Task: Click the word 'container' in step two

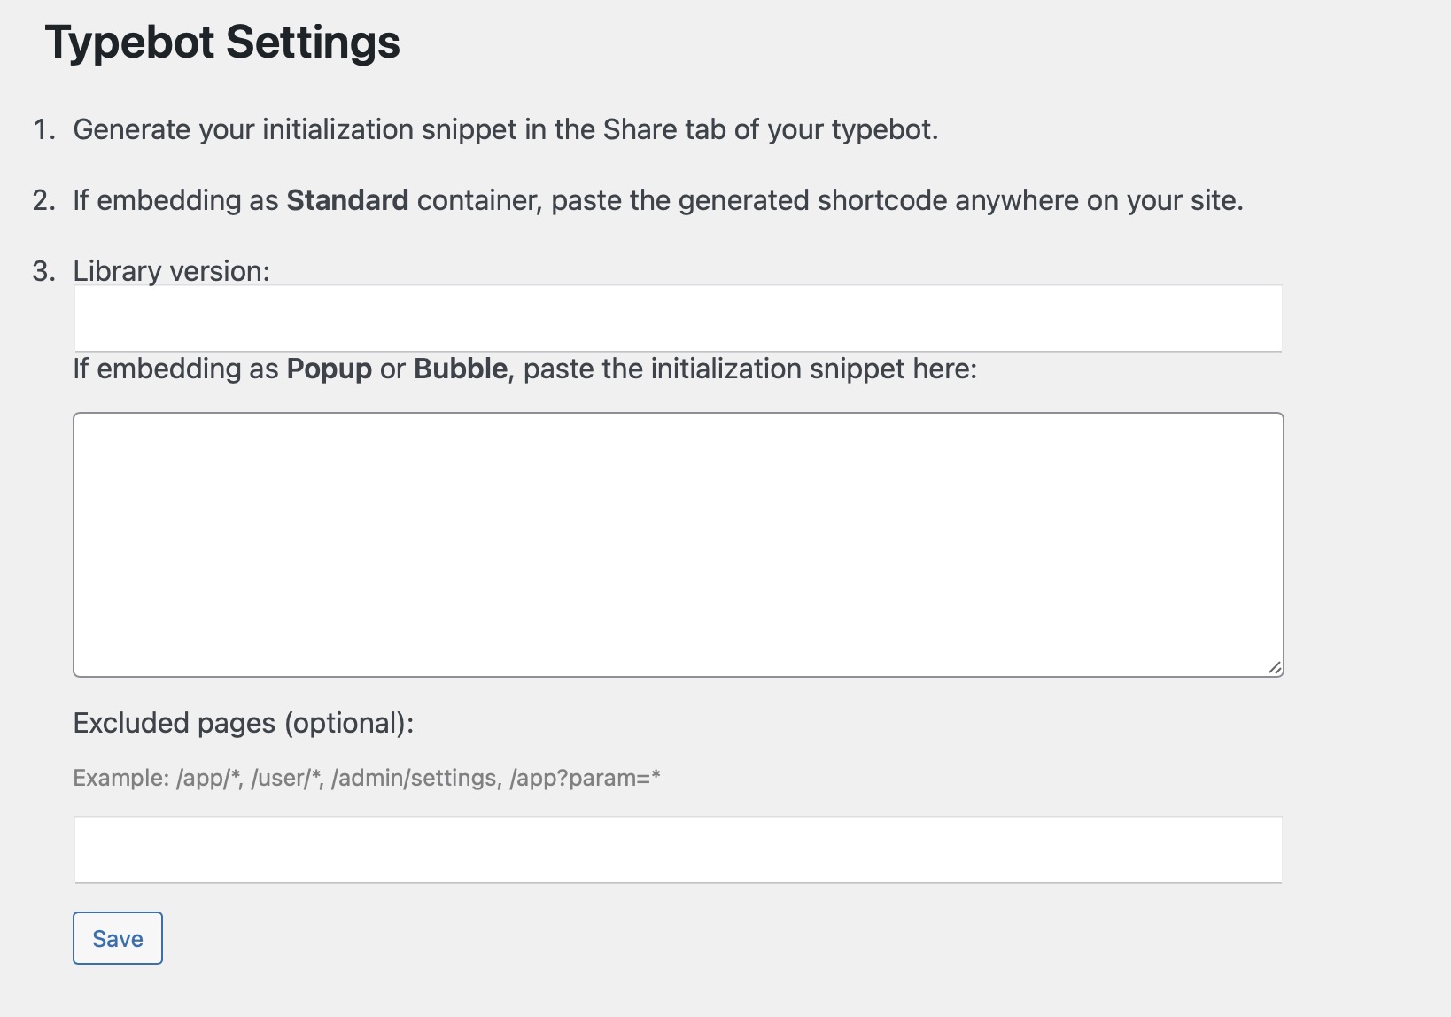Action: 477,200
